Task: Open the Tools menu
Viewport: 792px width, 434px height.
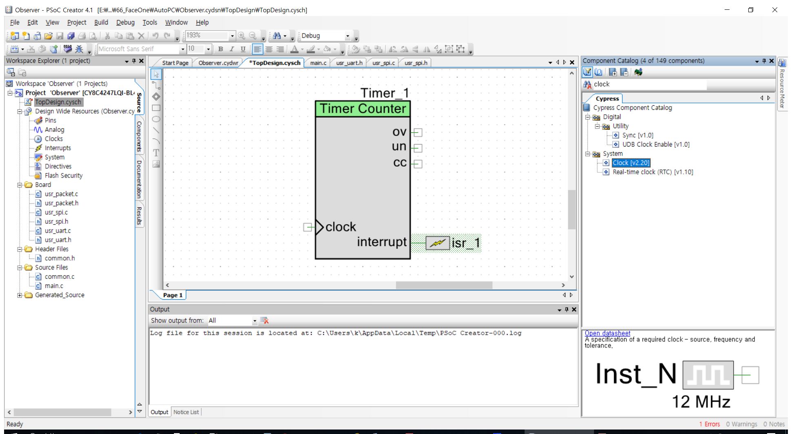Action: (149, 22)
